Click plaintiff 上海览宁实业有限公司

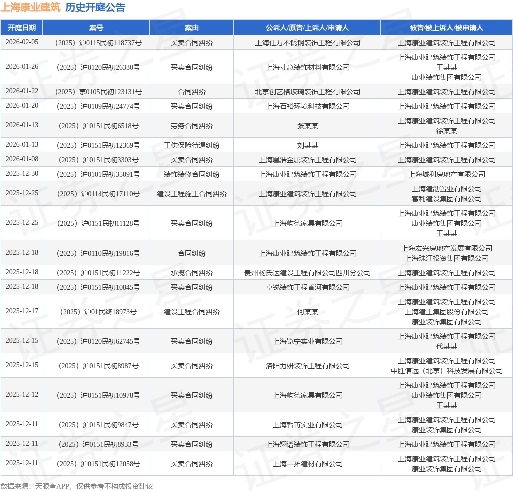pos(308,341)
